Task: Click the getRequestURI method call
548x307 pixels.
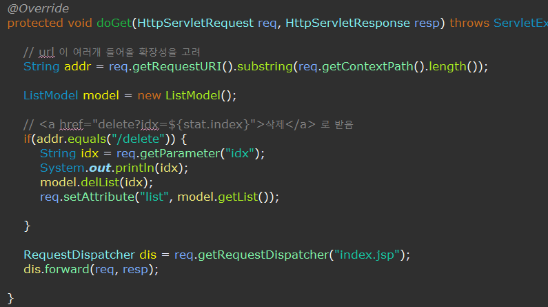Action: click(x=177, y=66)
